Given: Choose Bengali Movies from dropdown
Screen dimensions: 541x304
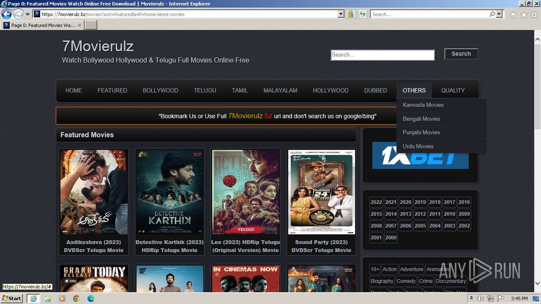Looking at the screenshot, I should (441, 119).
